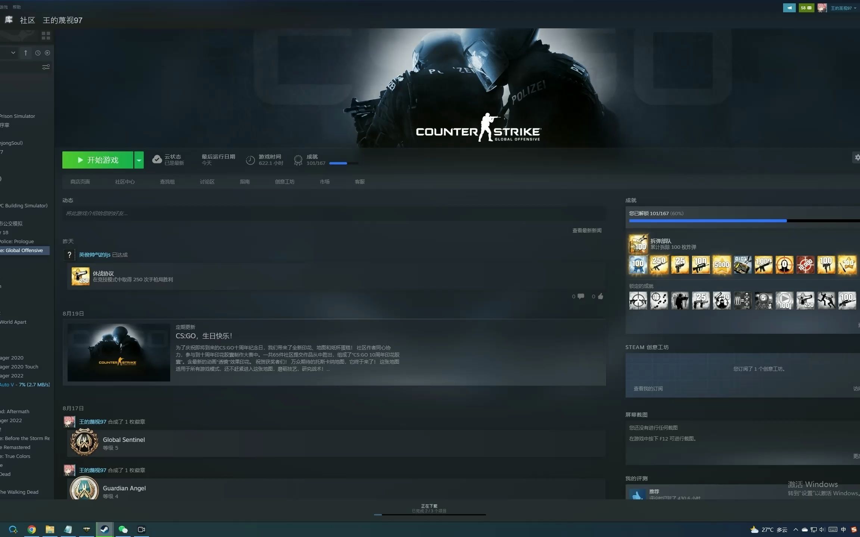Image resolution: width=860 pixels, height=537 pixels.
Task: Open the launch options arrow beside 开始游戏
Action: tap(139, 160)
